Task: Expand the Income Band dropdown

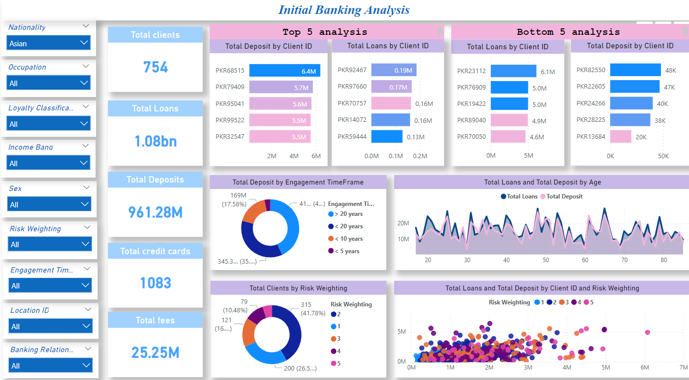Action: [48, 163]
